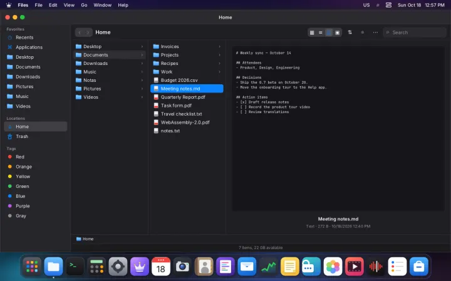
Task: Expand the Recipes folder chevron
Action: 219,63
